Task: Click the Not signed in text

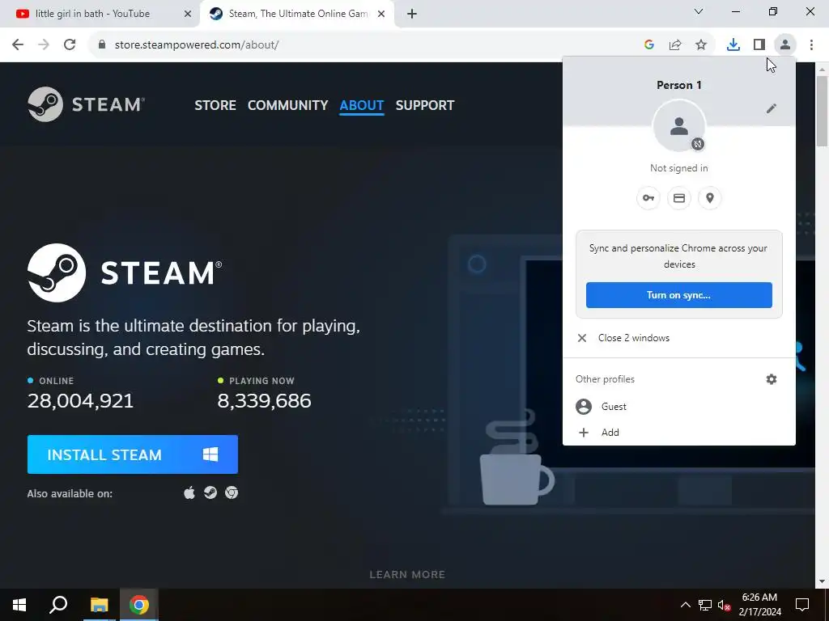Action: tap(679, 168)
